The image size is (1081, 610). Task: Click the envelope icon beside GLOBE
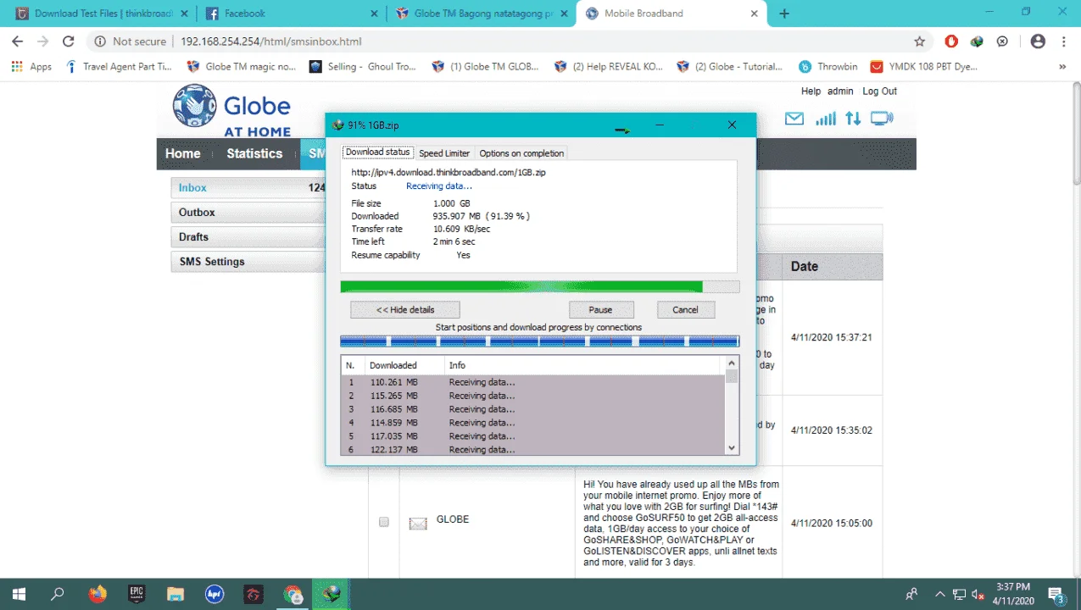point(417,524)
